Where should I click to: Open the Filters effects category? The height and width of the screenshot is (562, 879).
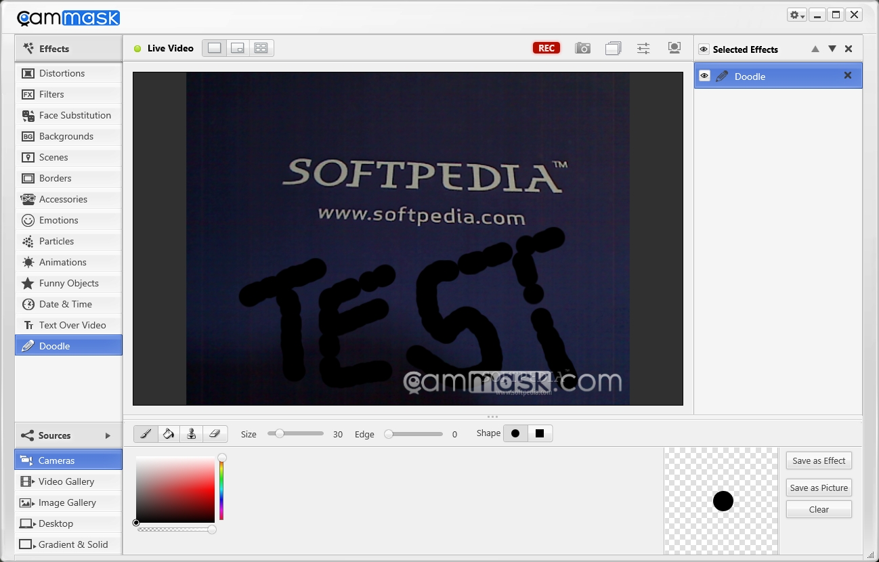(x=68, y=94)
